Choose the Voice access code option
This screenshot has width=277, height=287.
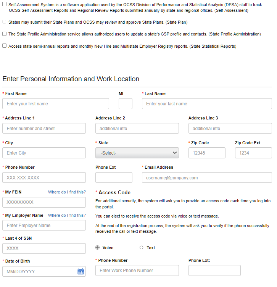point(98,248)
